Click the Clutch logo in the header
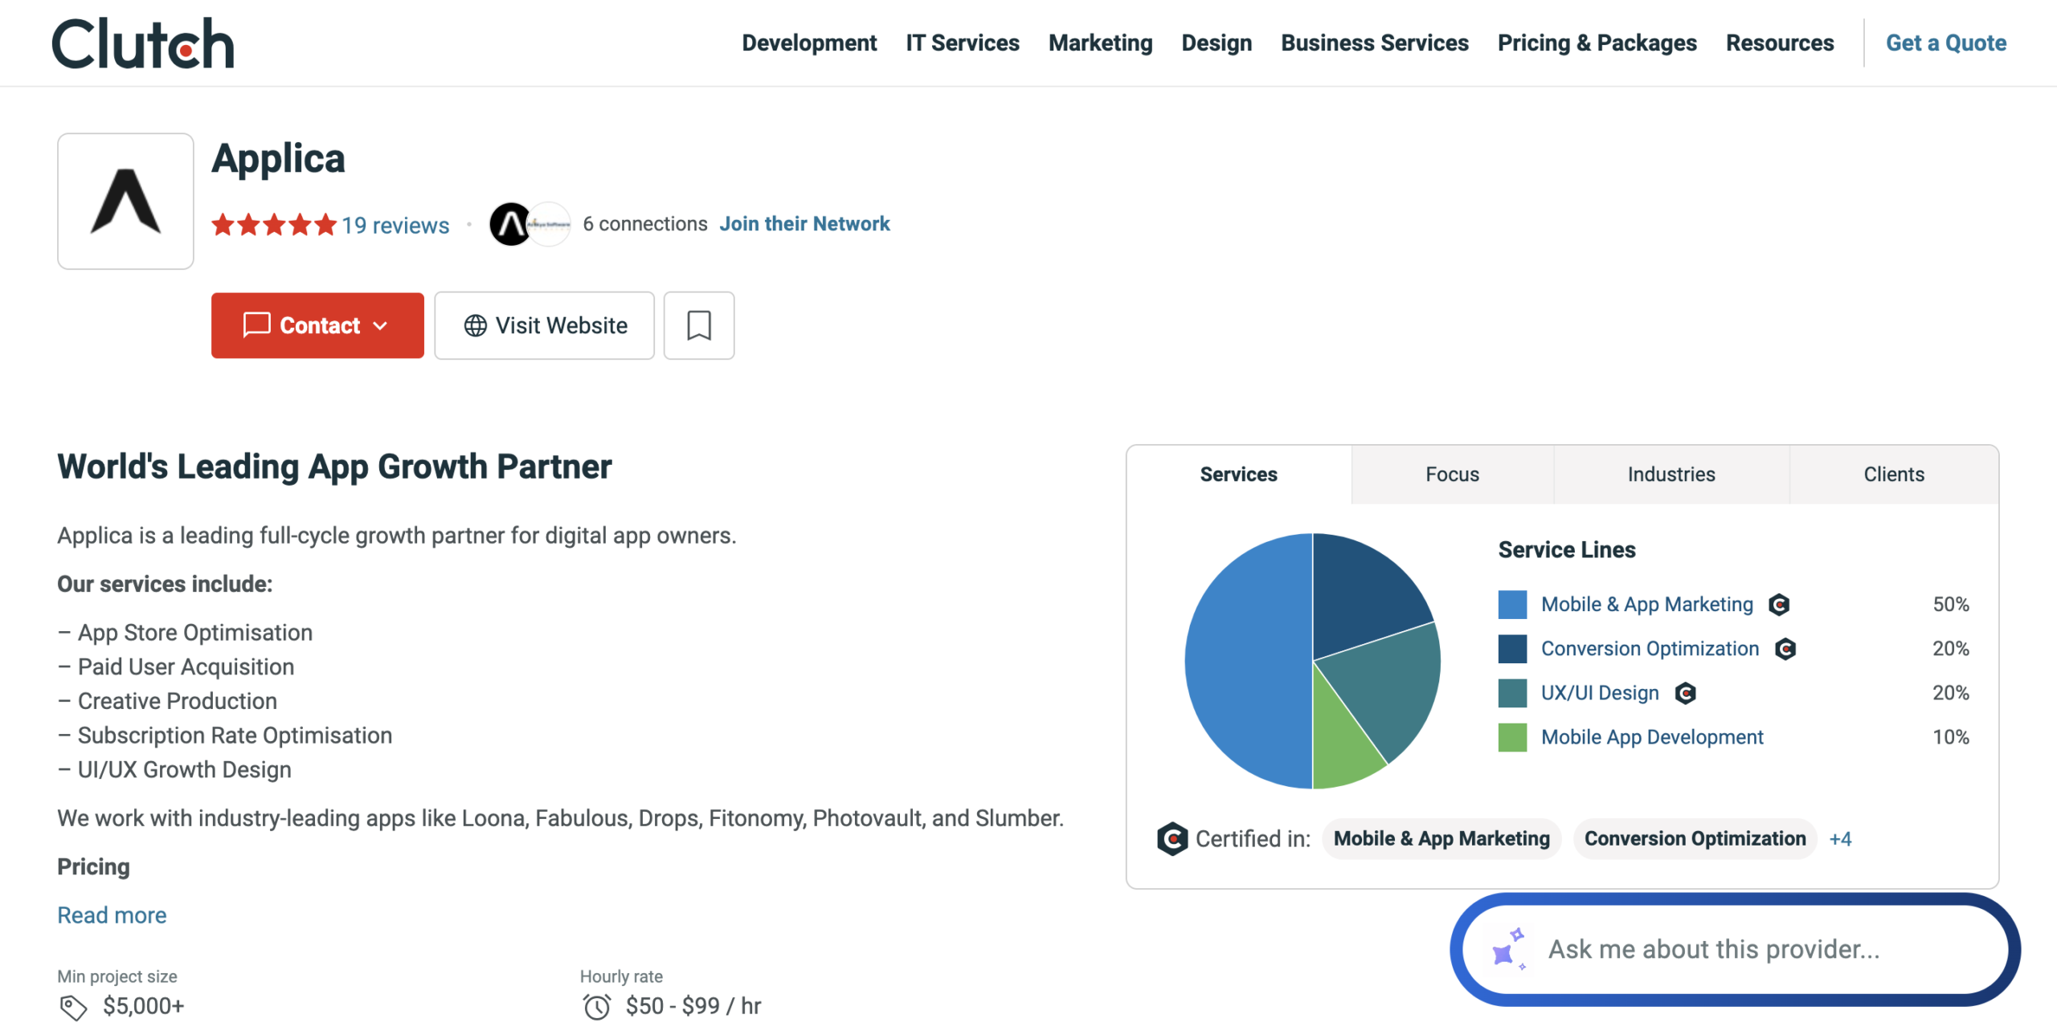The image size is (2057, 1031). 143,43
